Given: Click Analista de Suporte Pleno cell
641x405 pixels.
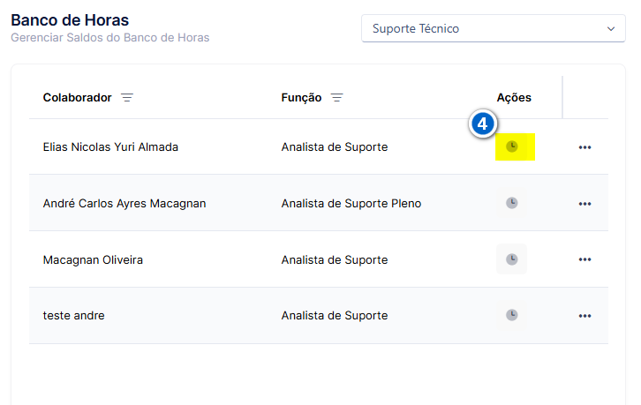Looking at the screenshot, I should tap(351, 204).
